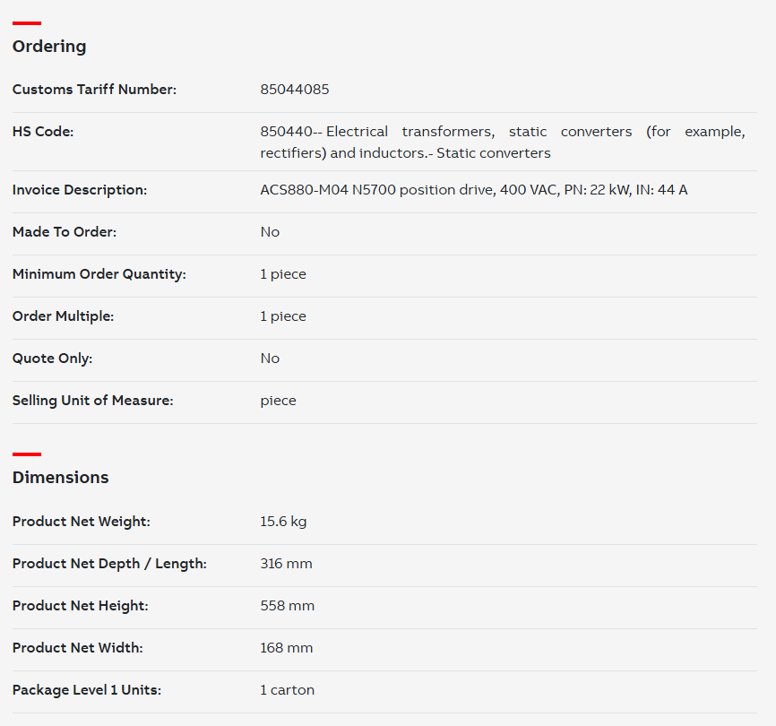Viewport: 776px width, 726px height.
Task: Click the ACS880-M04 N5700 position drive text
Action: (474, 189)
